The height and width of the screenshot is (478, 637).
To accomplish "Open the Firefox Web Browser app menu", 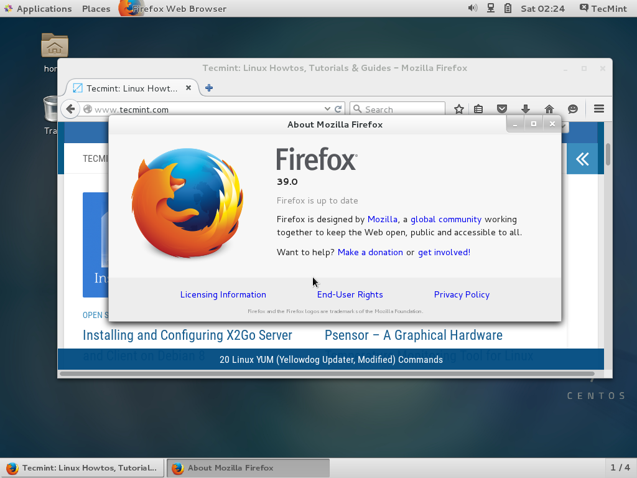I will pos(173,9).
